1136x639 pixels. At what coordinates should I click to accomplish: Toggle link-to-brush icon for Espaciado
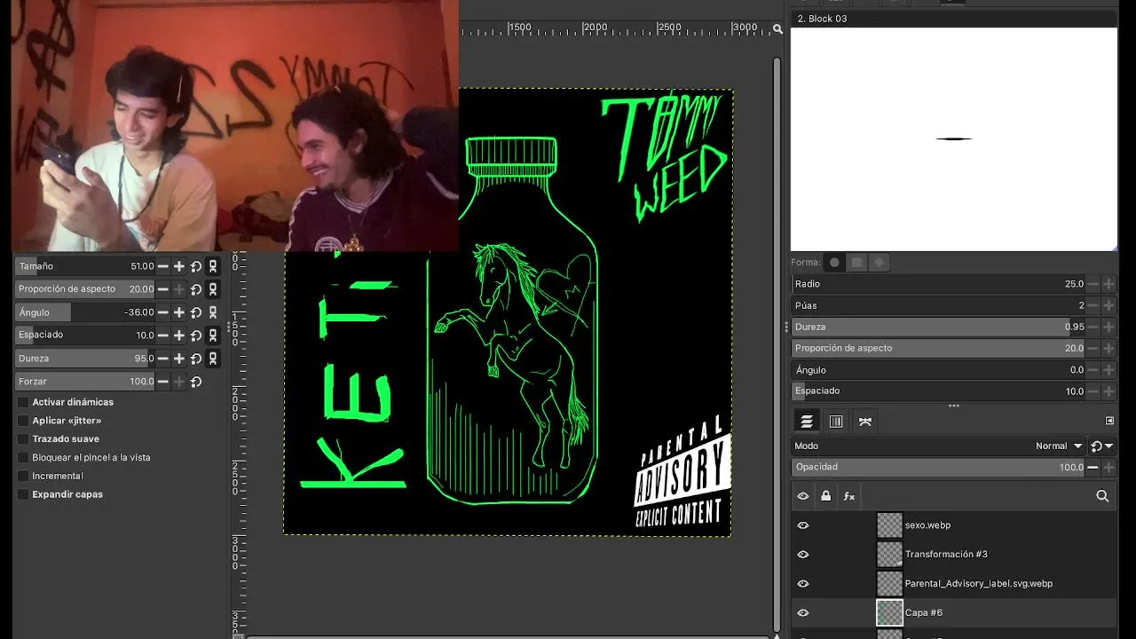pyautogui.click(x=213, y=335)
